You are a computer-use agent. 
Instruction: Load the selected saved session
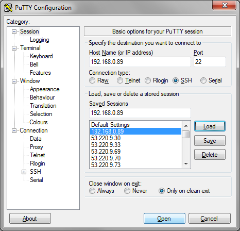click(x=210, y=126)
